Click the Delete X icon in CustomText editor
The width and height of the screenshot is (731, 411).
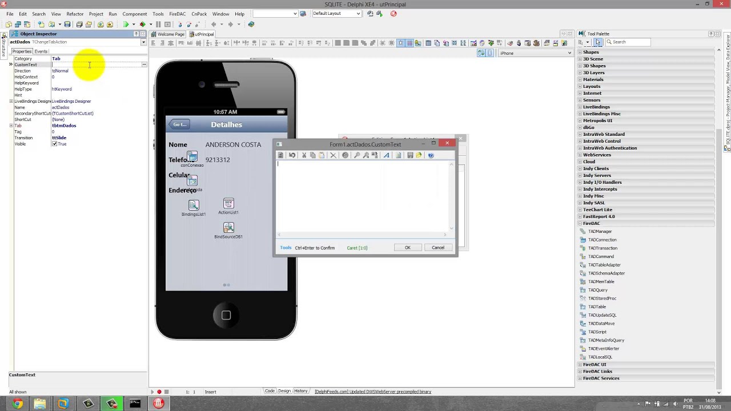point(333,155)
